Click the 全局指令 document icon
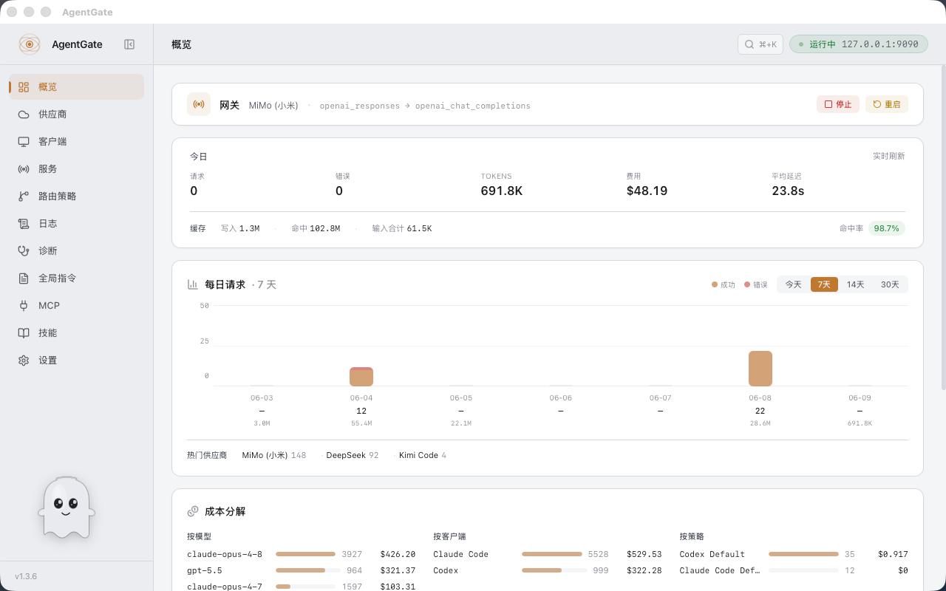The image size is (946, 591). [x=24, y=278]
